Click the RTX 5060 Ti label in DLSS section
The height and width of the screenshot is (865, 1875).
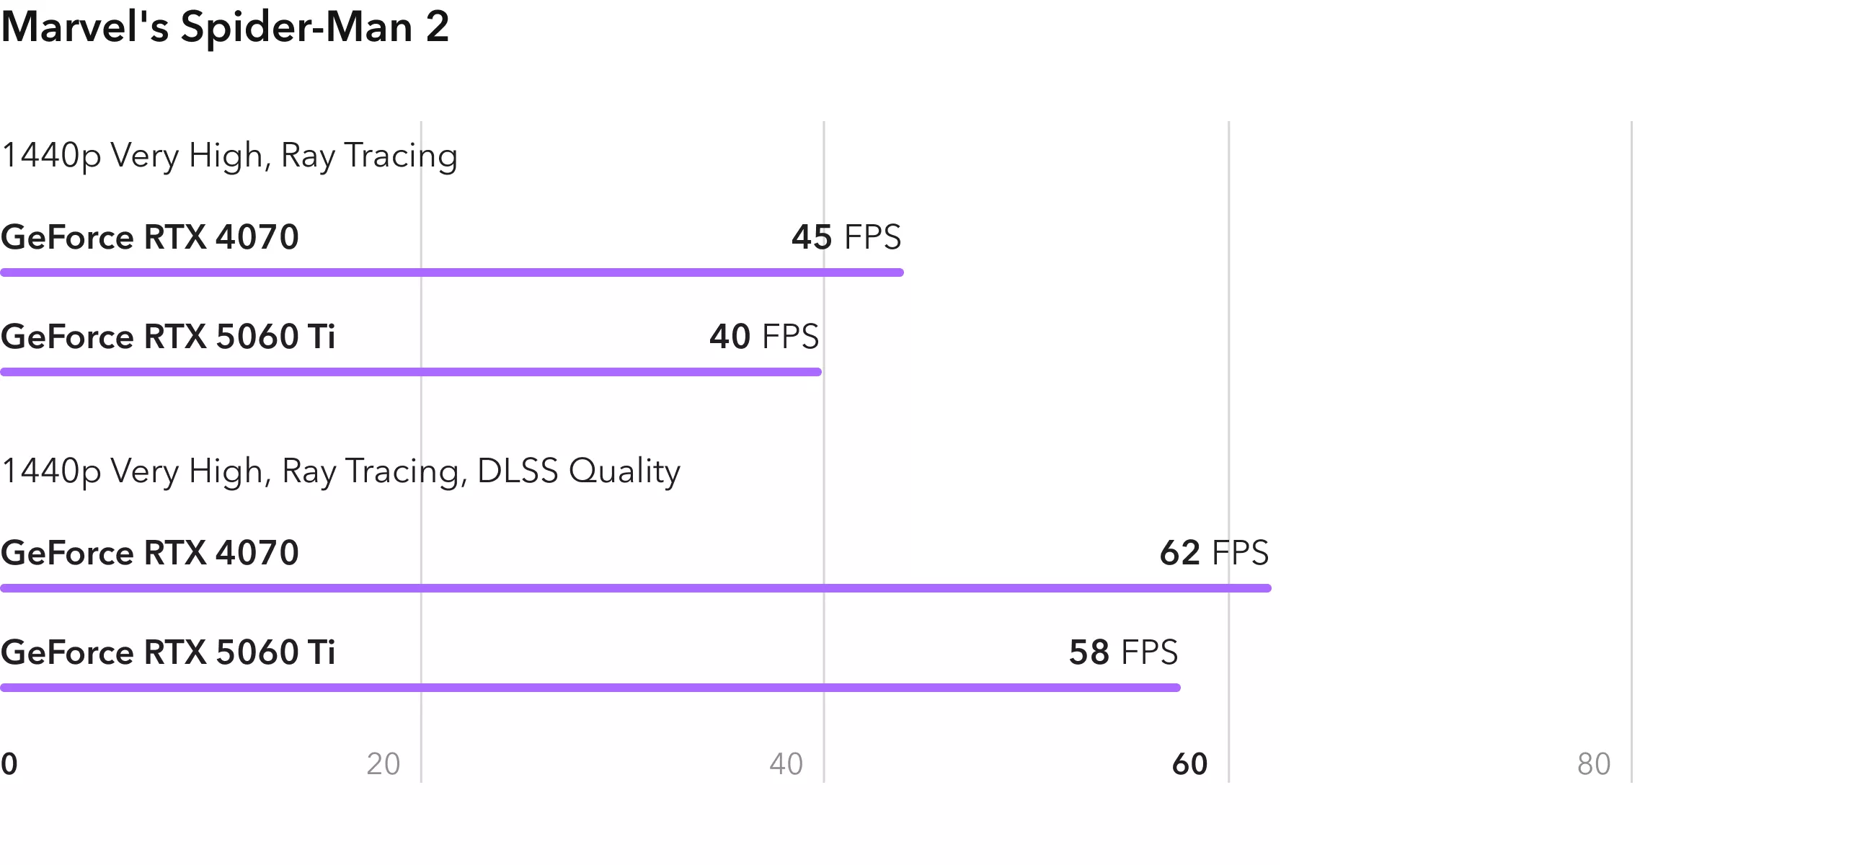[x=167, y=652]
